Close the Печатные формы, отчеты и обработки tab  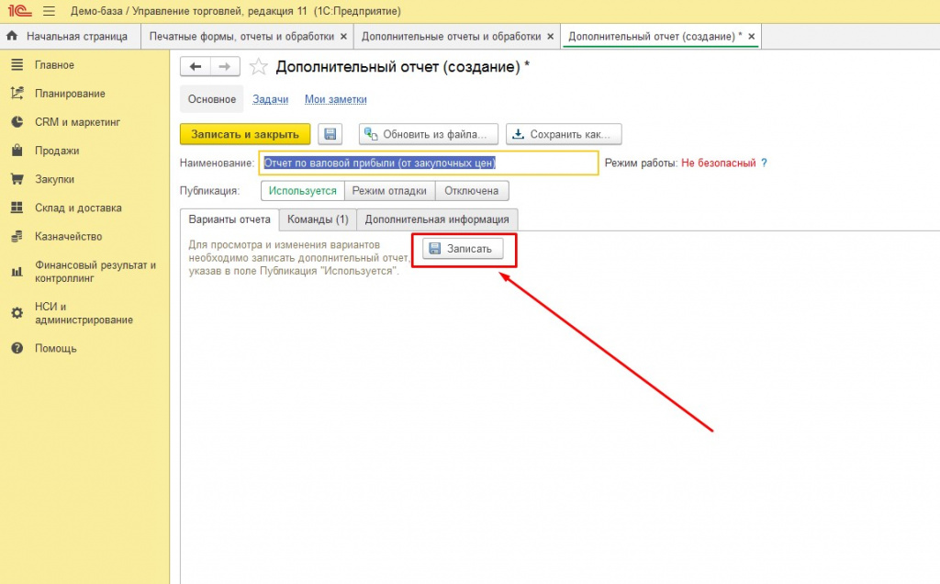coord(343,37)
